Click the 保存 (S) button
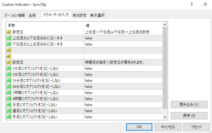This screenshot has height=133, width=212. click(189, 116)
